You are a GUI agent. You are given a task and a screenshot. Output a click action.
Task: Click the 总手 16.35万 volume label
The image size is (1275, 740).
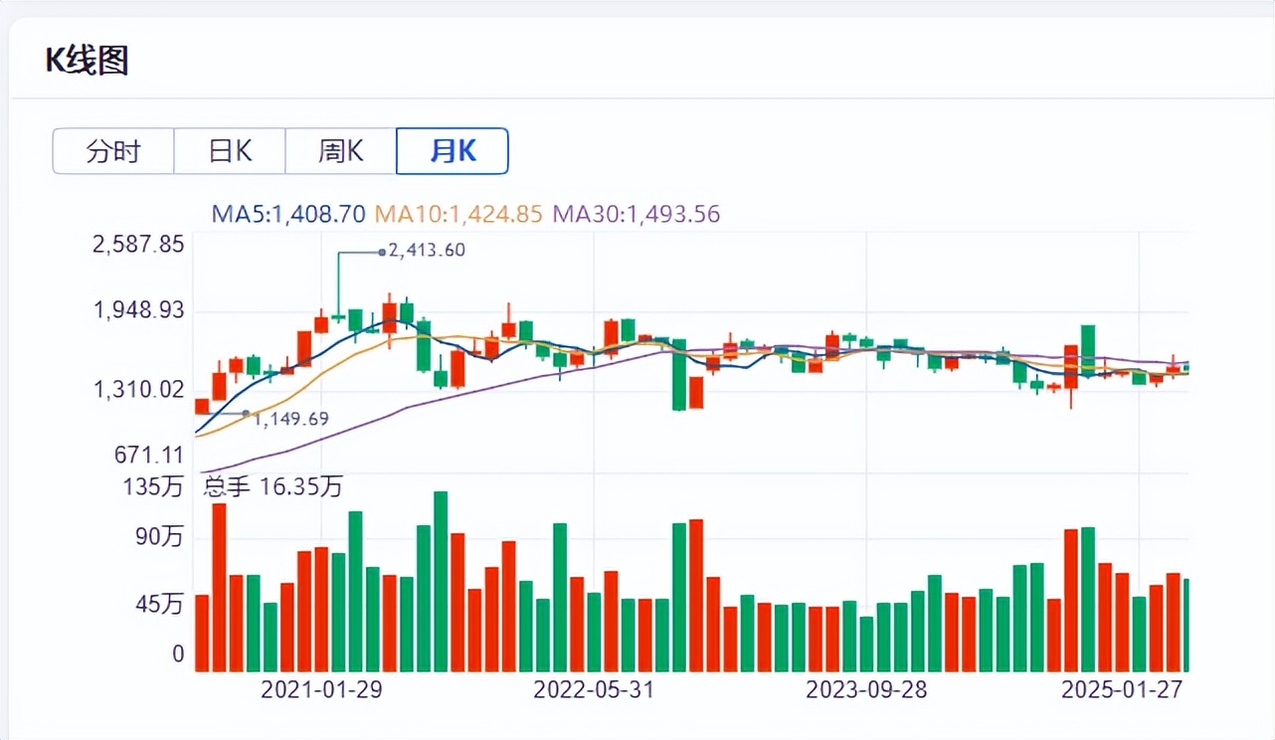tap(273, 487)
